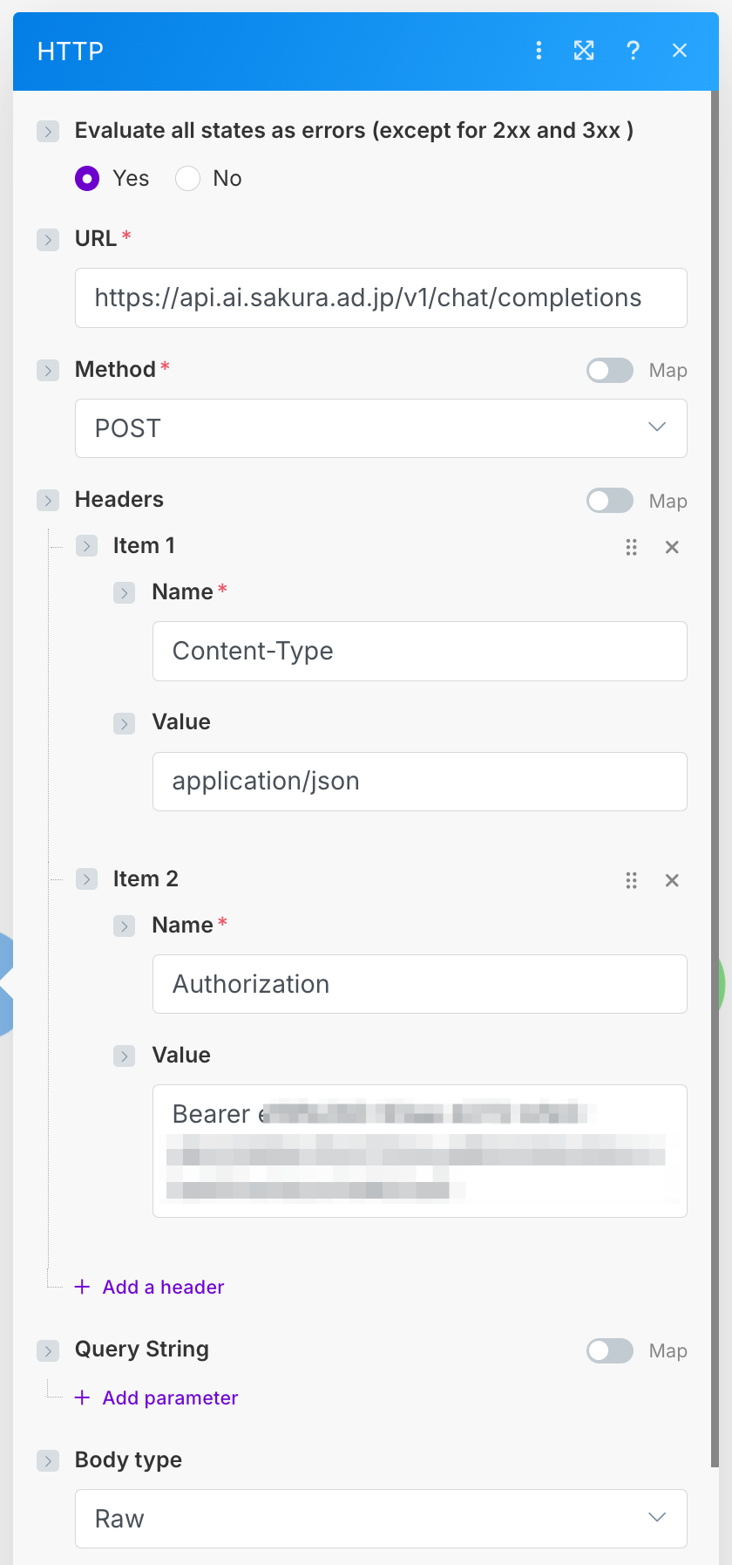This screenshot has width=732, height=1565.
Task: Open the Method dropdown showing POST
Action: point(381,428)
